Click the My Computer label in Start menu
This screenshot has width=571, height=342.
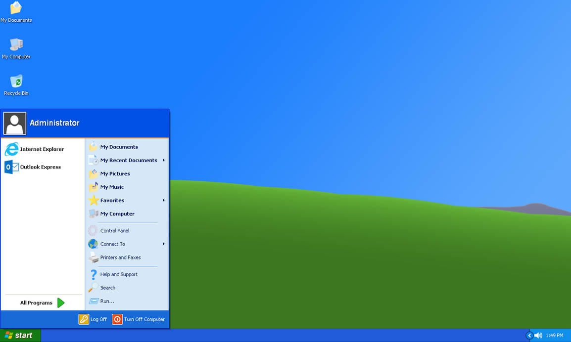coord(117,214)
